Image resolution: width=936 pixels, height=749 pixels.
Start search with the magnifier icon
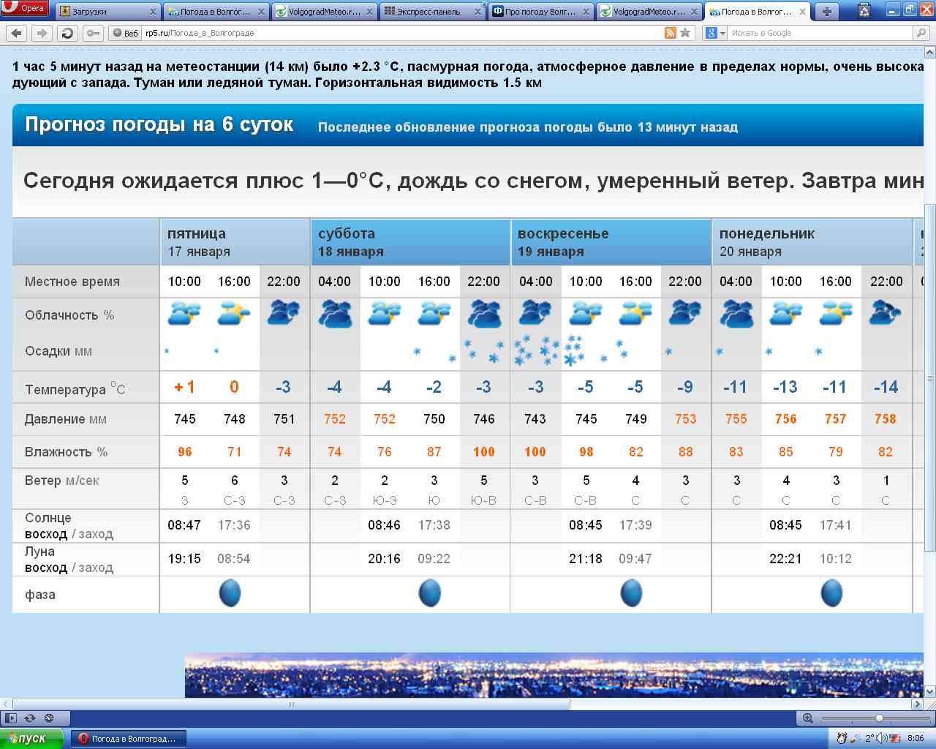(x=921, y=33)
